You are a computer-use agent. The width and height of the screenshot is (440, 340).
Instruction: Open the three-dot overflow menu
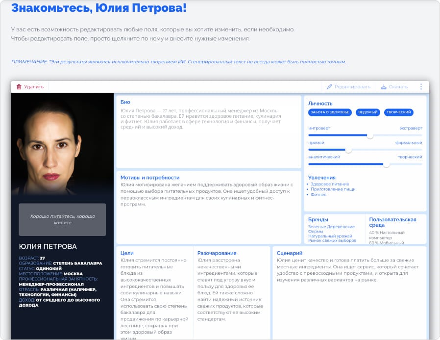tap(421, 86)
